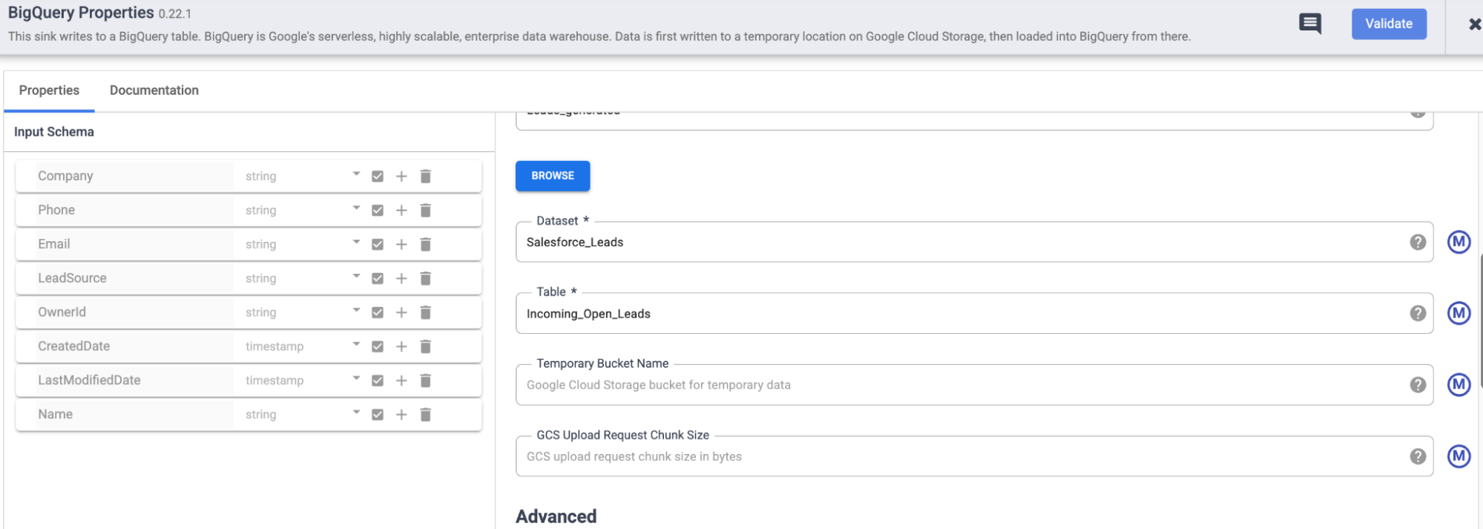
Task: Switch to the Documentation tab
Action: pyautogui.click(x=154, y=91)
